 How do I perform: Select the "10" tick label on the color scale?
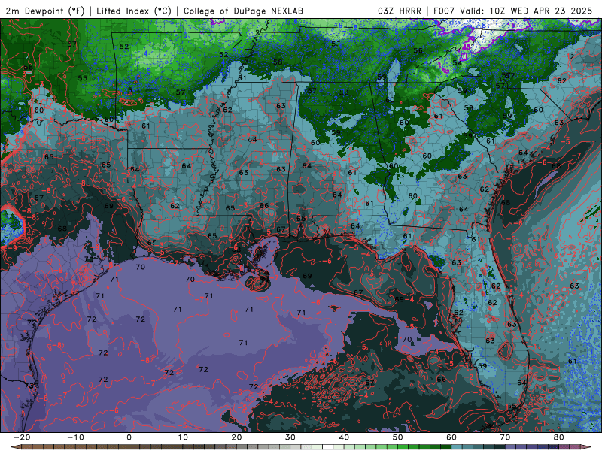coord(183,437)
